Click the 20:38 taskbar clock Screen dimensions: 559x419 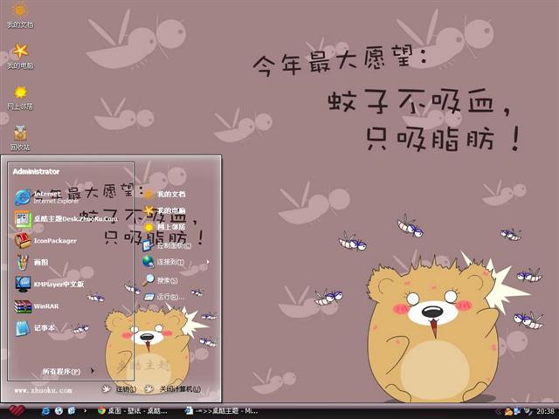pyautogui.click(x=545, y=412)
